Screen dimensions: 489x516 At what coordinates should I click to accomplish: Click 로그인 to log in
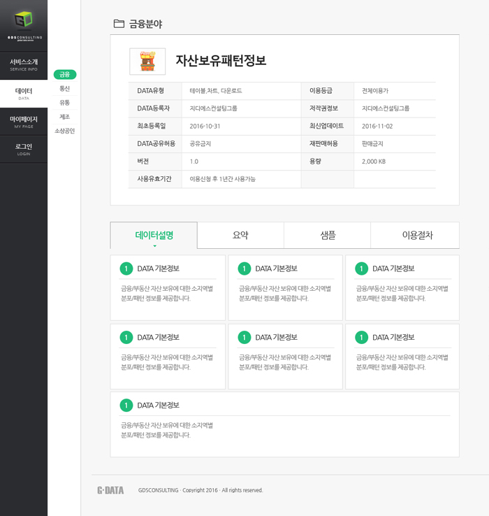[x=24, y=148]
